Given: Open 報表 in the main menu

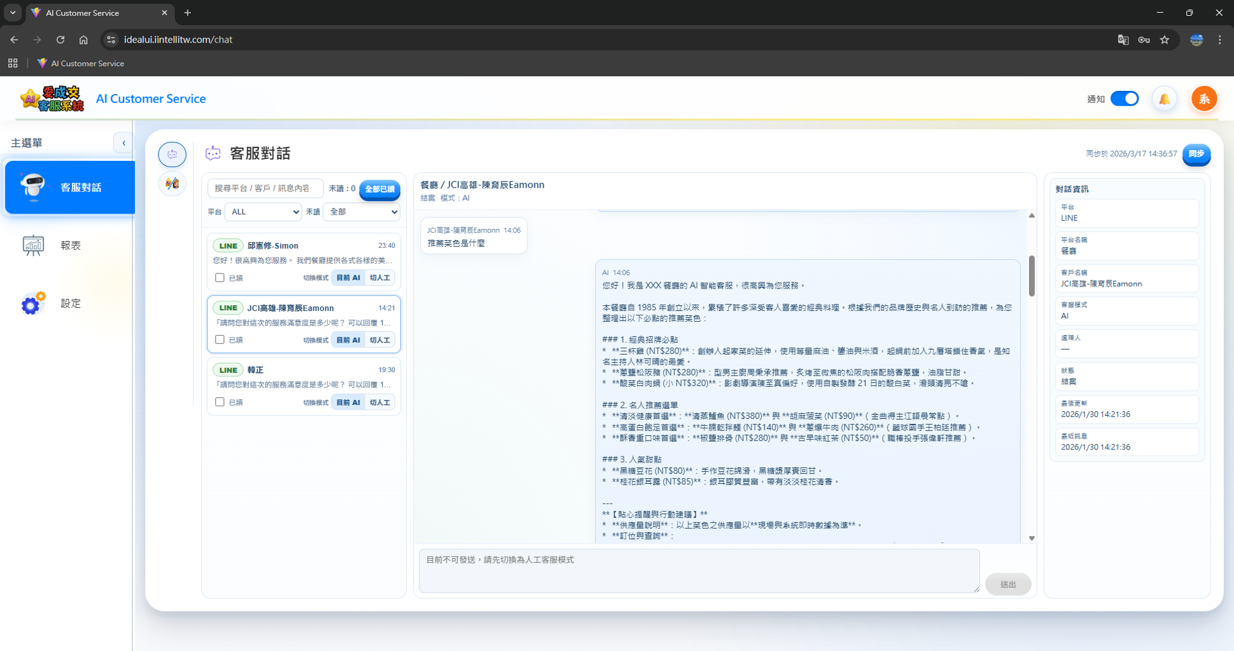Looking at the screenshot, I should [x=70, y=245].
